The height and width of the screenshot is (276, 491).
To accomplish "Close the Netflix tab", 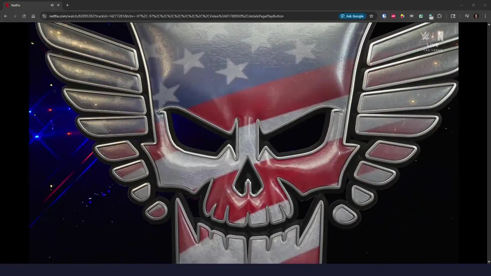I will 58,5.
